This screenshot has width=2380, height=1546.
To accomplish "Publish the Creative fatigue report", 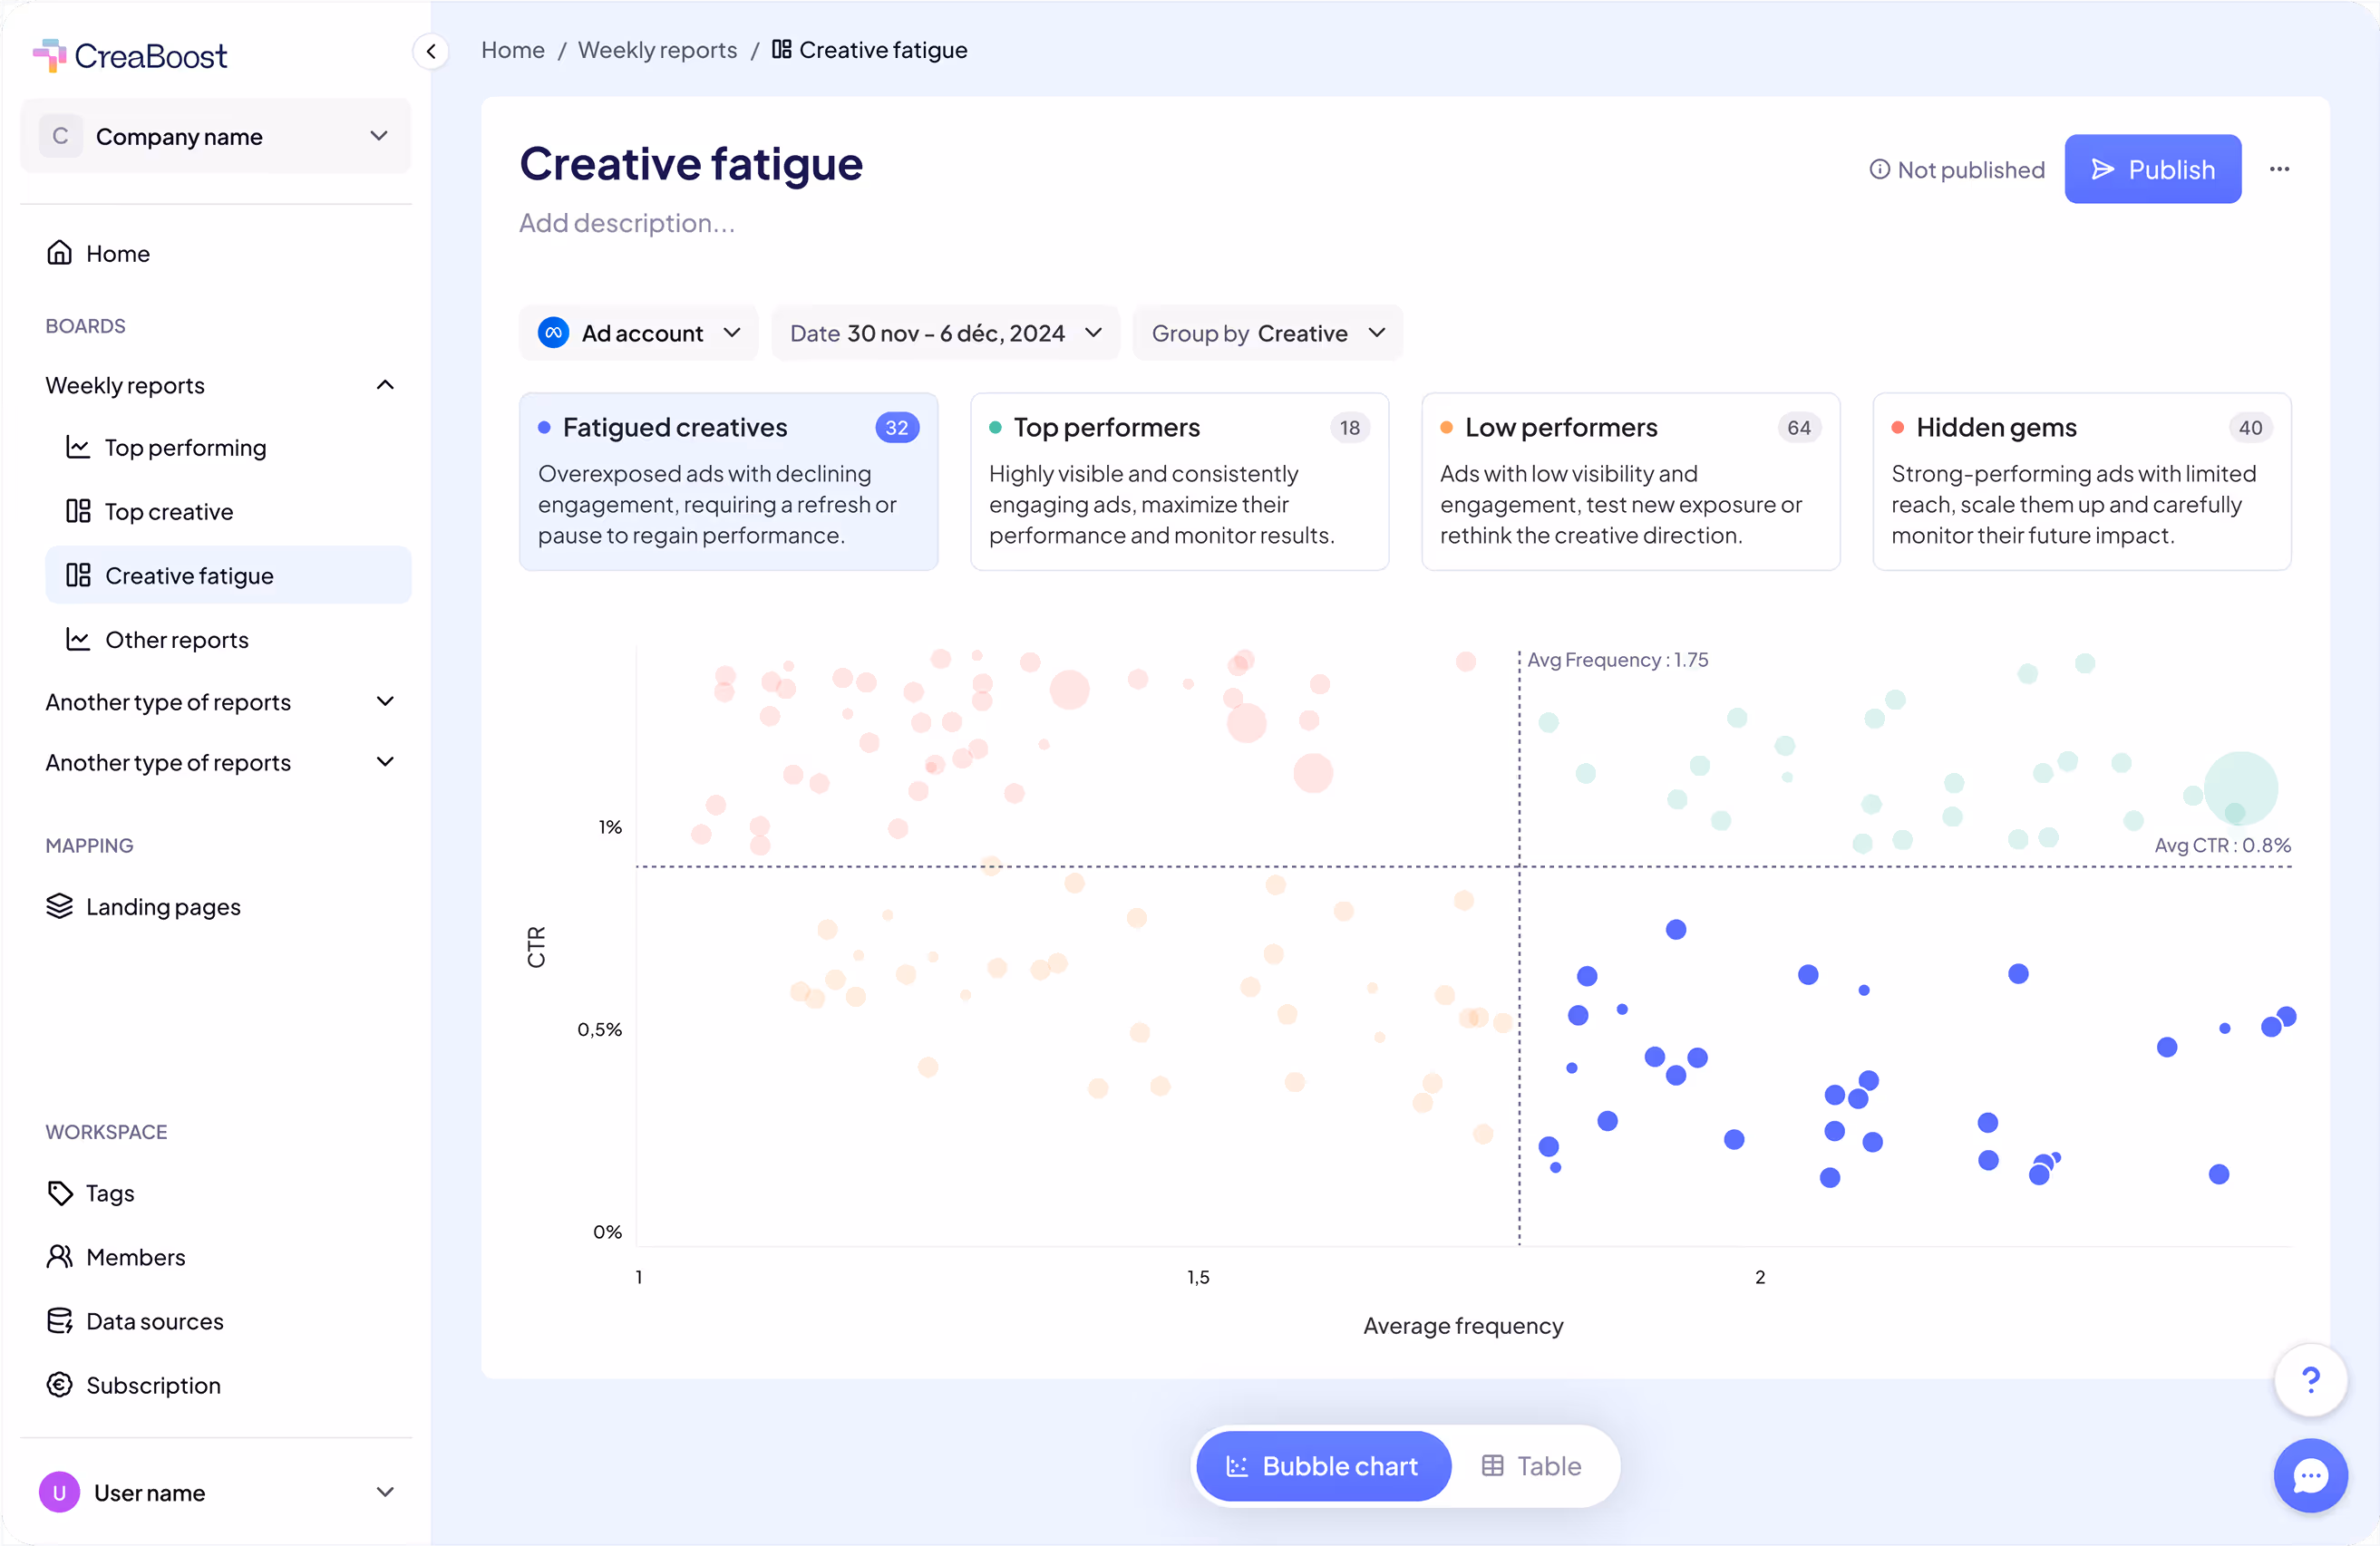I will 2152,169.
